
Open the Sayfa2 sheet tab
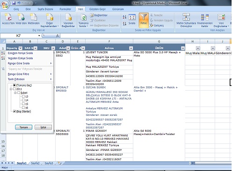coord(35,163)
